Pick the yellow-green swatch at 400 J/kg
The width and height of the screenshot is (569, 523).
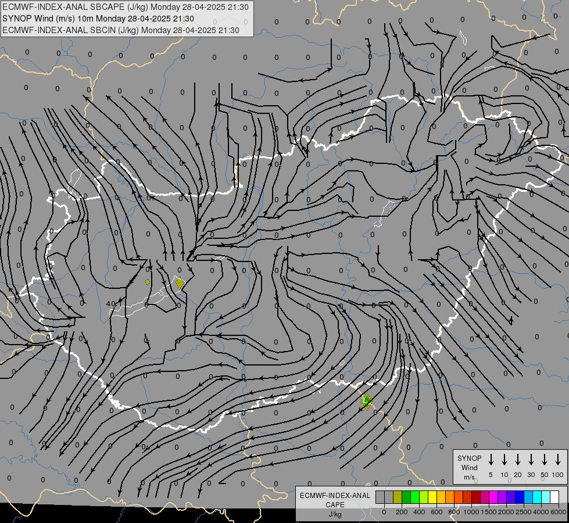(424, 497)
